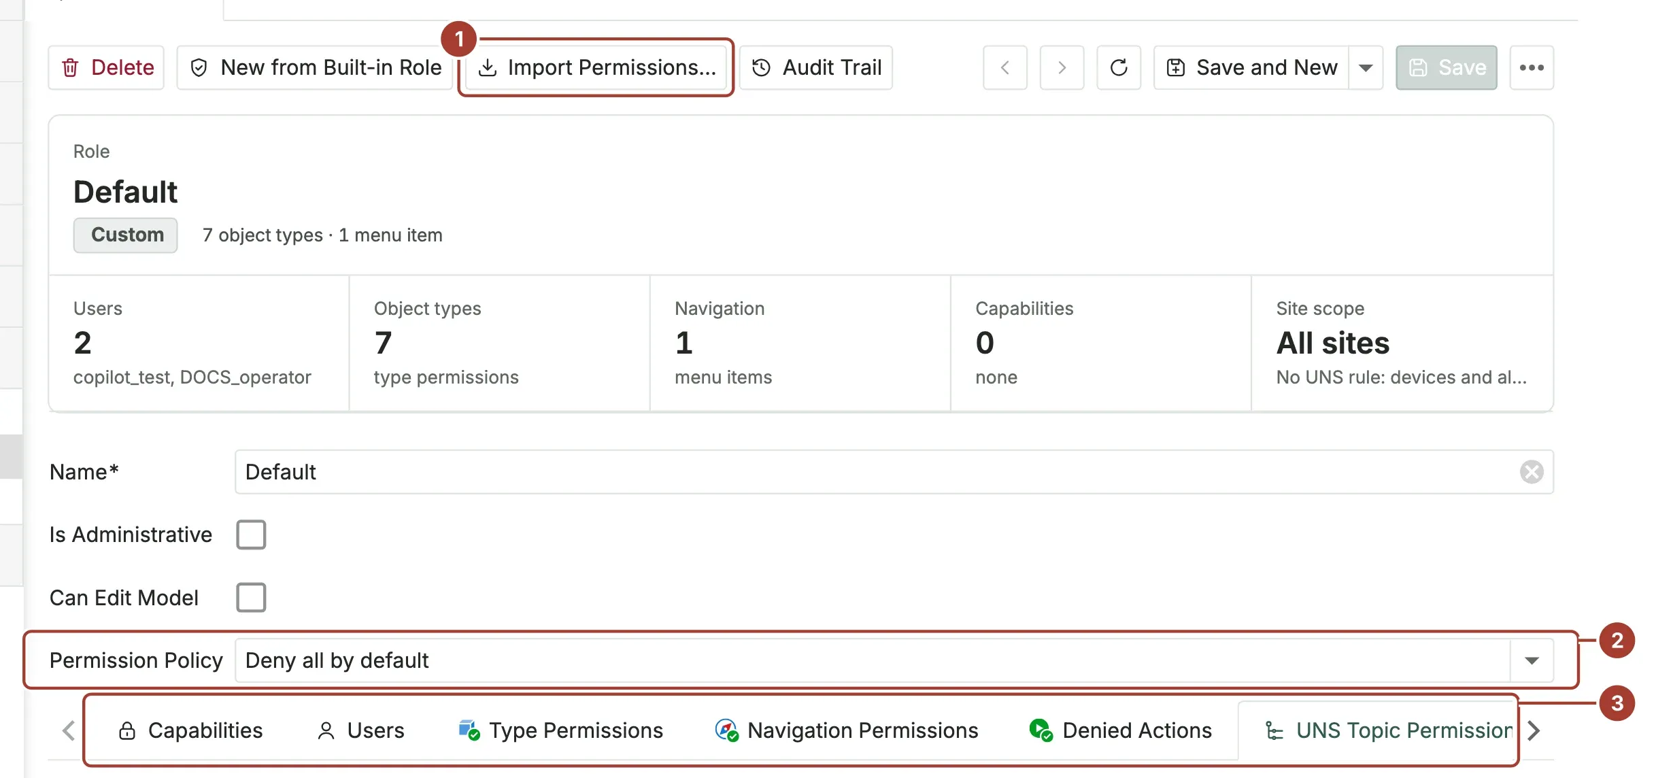
Task: Switch to the Type Permissions tab
Action: pos(561,731)
